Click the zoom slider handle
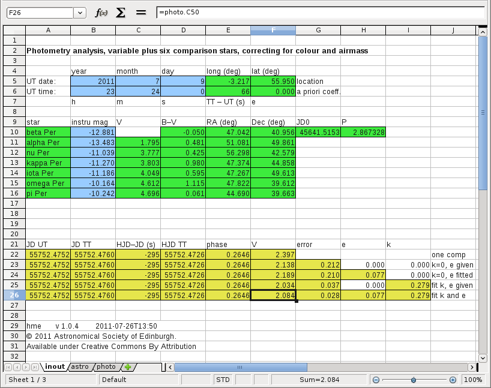Viewport: 491px width, 388px height. point(414,380)
